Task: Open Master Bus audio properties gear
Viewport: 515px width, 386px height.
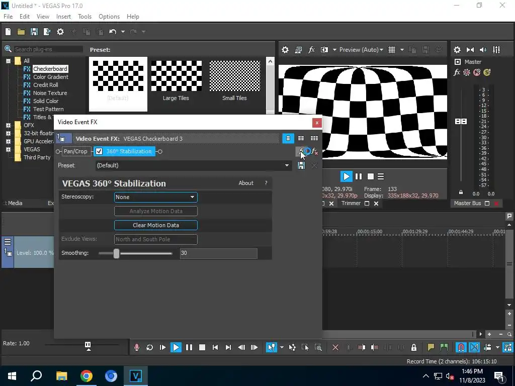Action: pos(457,50)
